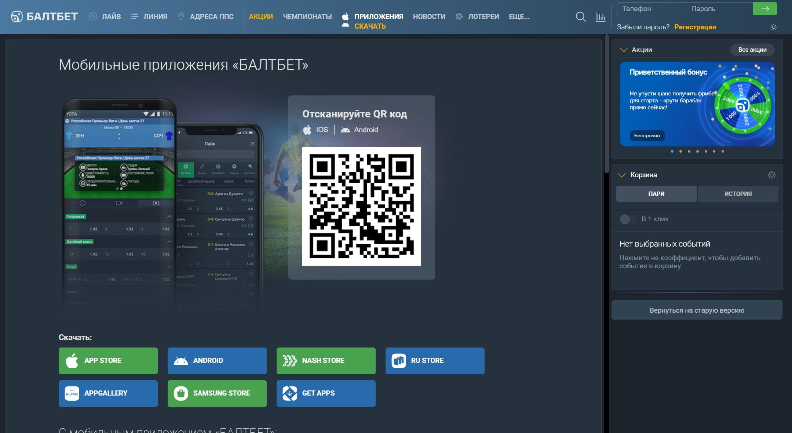Collapse the Акции panel chevron
This screenshot has height=433, width=792.
coord(624,50)
